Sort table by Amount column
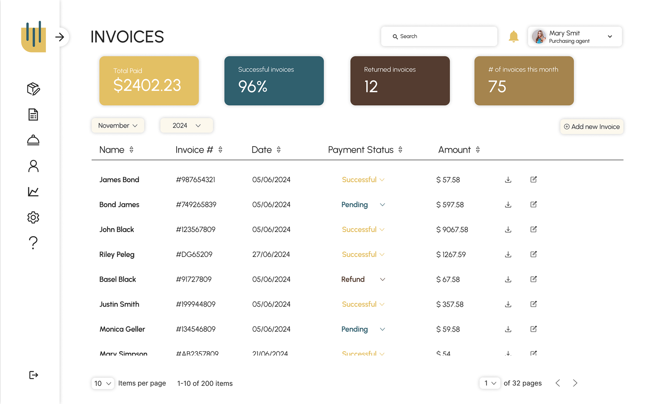This screenshot has height=404, width=647. pos(478,150)
